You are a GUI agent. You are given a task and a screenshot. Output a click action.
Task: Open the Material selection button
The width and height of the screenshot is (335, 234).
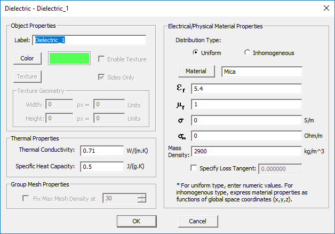pyautogui.click(x=196, y=71)
